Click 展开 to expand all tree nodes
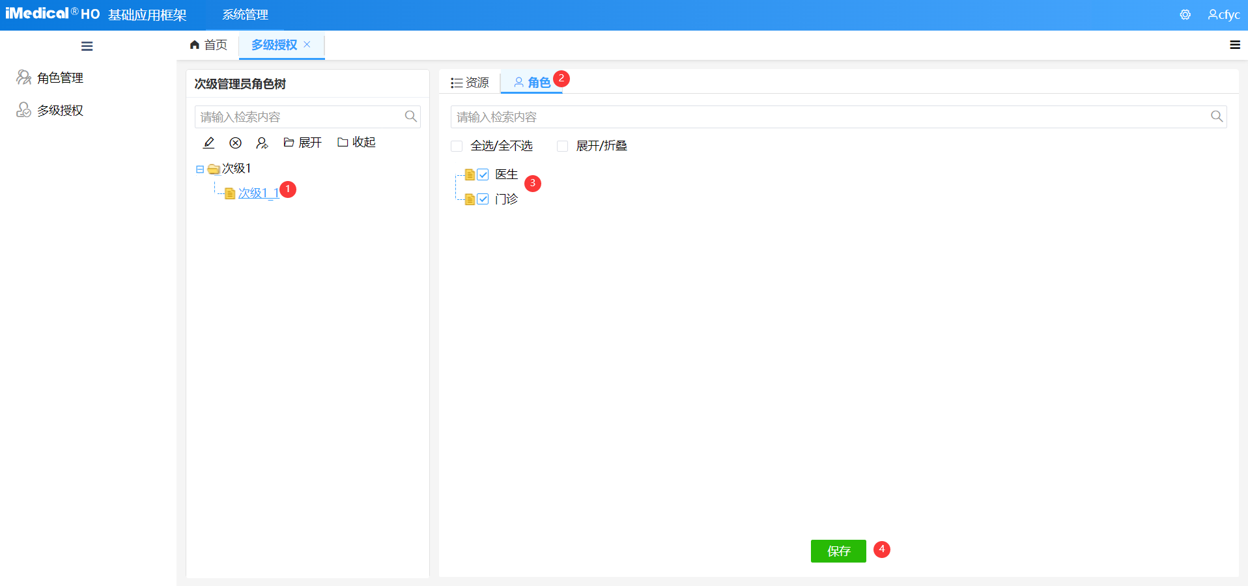Viewport: 1248px width, 586px height. (303, 143)
